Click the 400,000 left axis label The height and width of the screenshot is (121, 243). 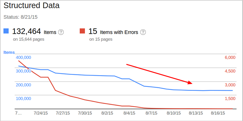pos(23,57)
